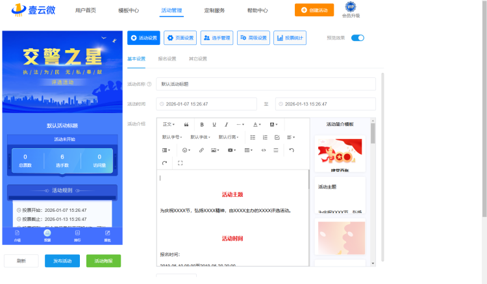
Task: Click the green 活动海报 button
Action: [x=103, y=261]
